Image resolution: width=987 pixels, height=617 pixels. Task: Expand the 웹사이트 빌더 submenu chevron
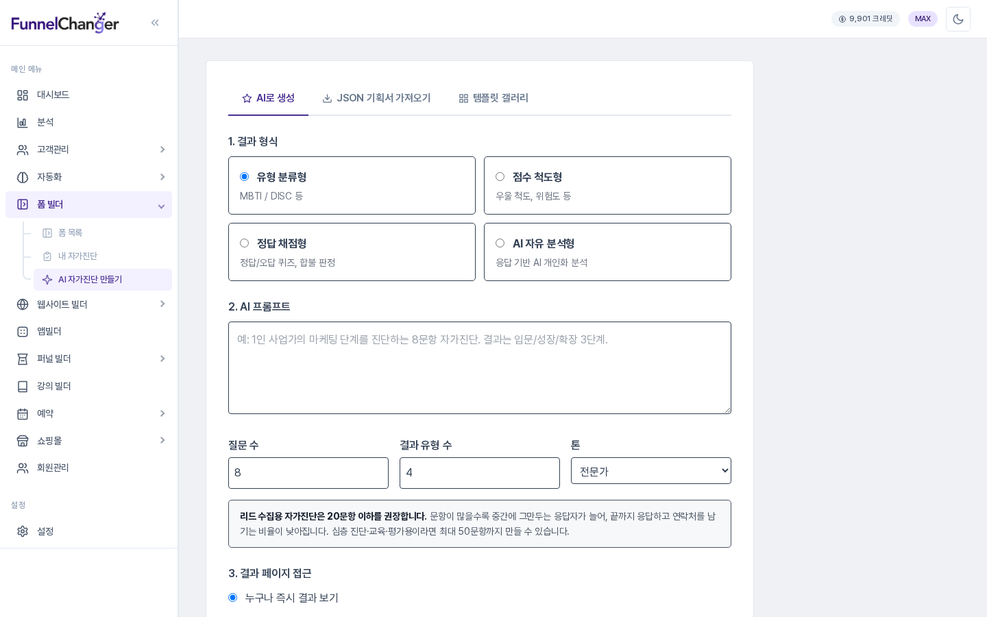[x=162, y=304]
